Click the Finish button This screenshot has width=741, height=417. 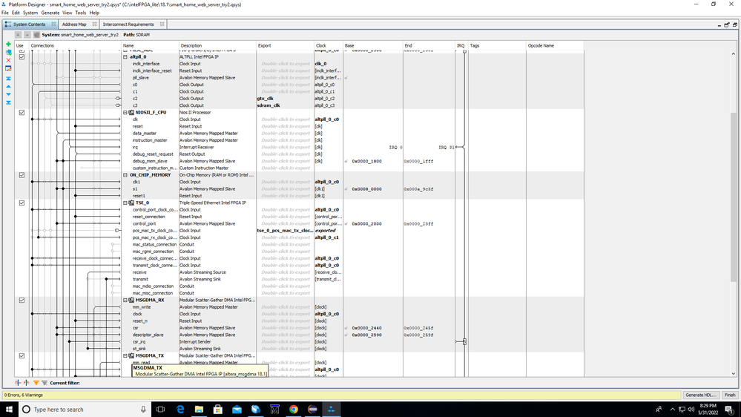[x=730, y=395]
